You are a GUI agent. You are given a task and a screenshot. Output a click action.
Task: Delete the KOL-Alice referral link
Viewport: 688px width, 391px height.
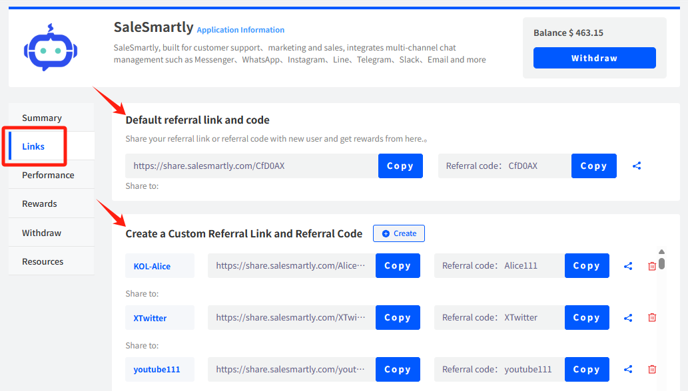[652, 266]
